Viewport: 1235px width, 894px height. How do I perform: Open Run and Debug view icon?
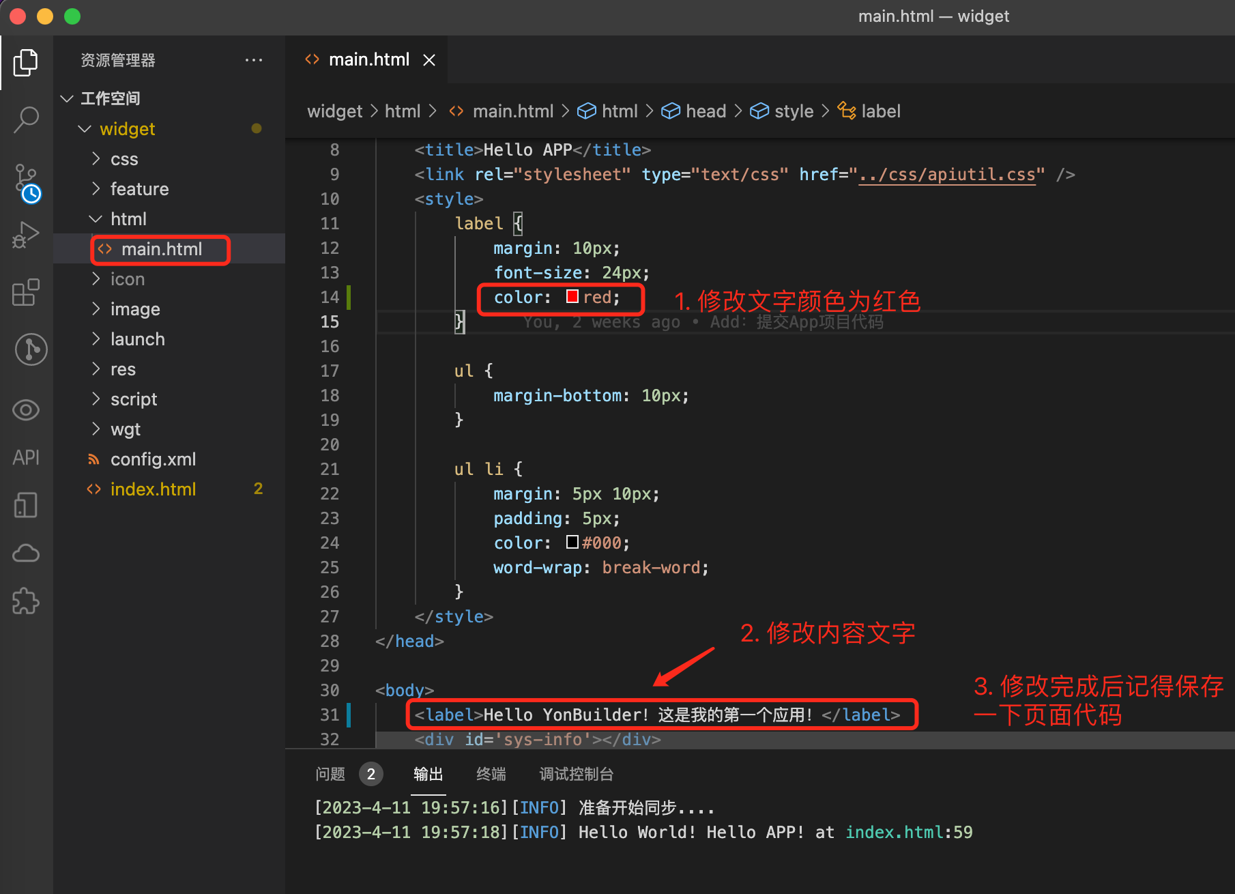[26, 235]
